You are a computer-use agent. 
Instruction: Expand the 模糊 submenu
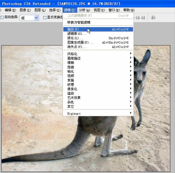(98, 63)
